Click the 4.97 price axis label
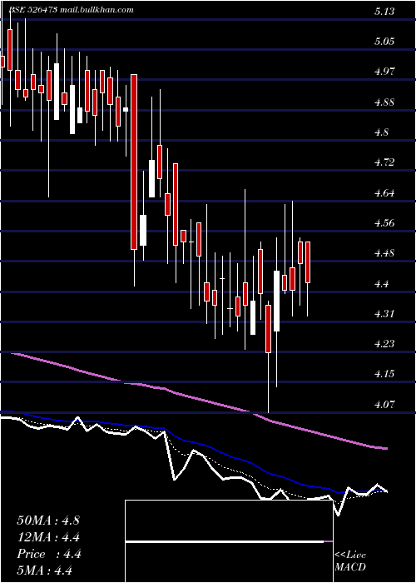Viewport: 416px width, 583px height. [384, 72]
